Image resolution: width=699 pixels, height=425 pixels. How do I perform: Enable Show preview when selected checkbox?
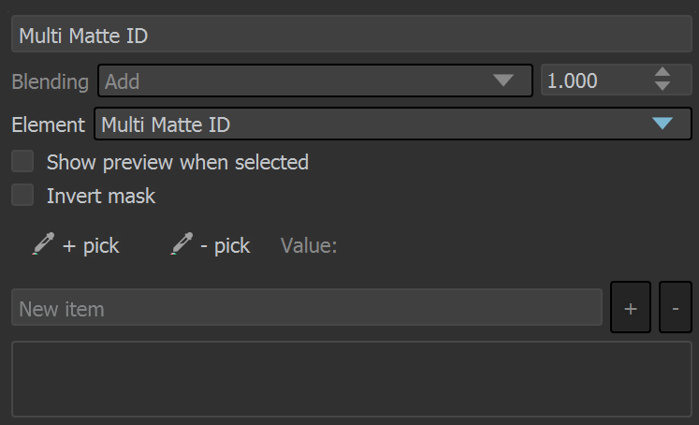coord(22,161)
